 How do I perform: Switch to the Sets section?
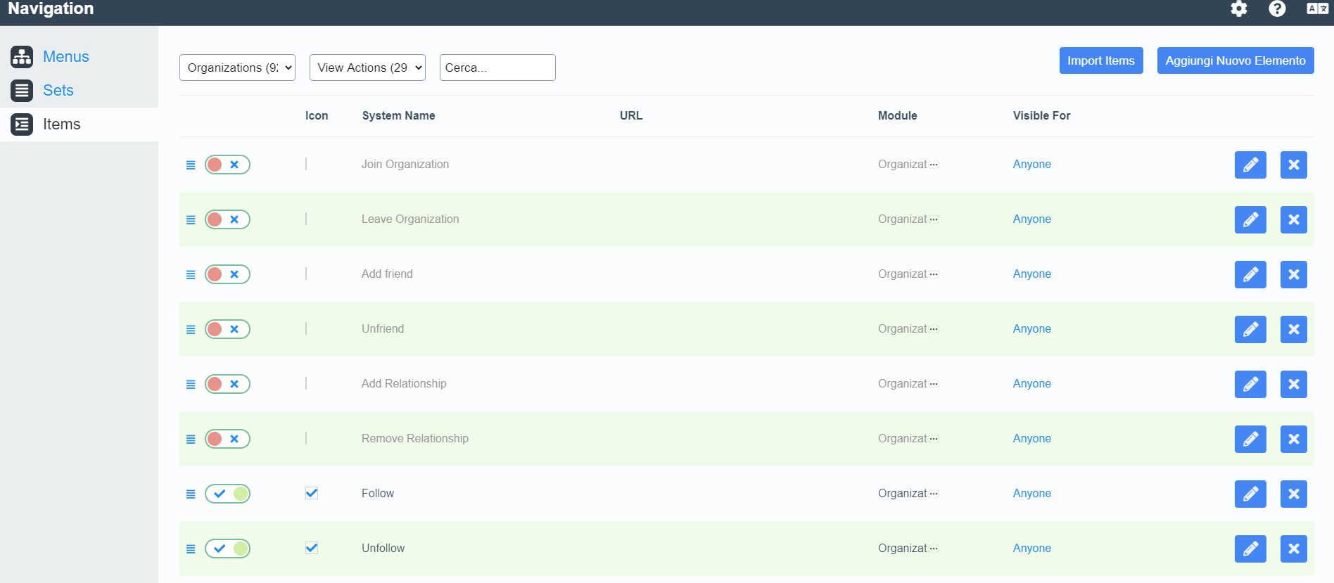(58, 90)
